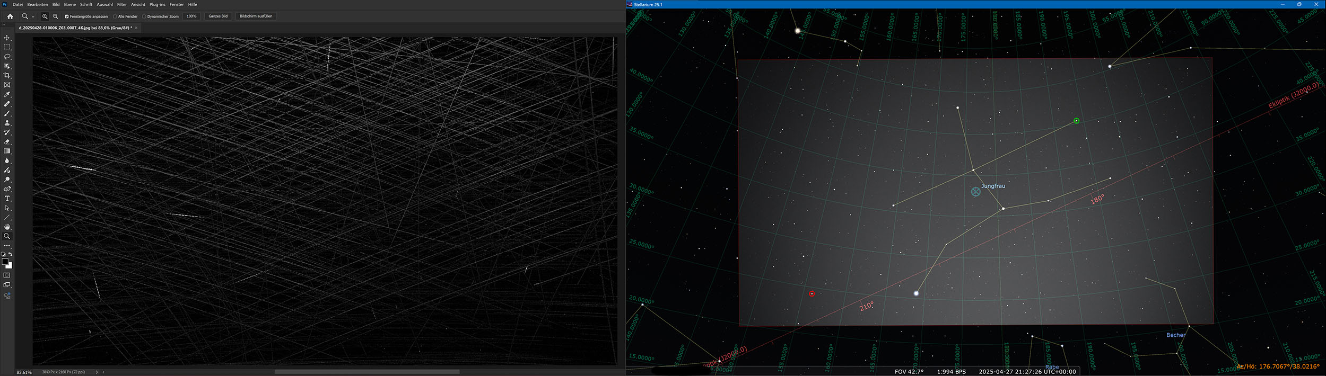Open the Filter menu
The image size is (1326, 376).
(x=122, y=4)
